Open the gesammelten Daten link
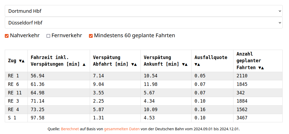The image size is (289, 134). [122, 129]
